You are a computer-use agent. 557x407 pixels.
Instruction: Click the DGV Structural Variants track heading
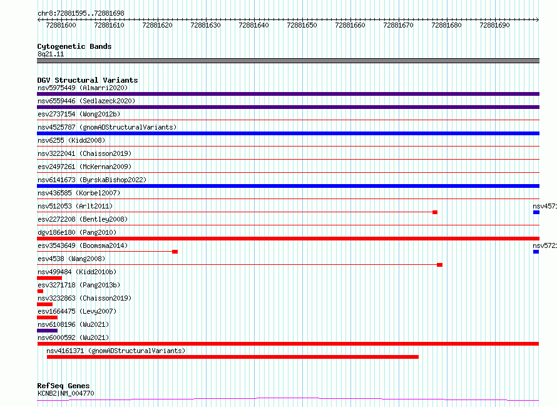pos(88,80)
